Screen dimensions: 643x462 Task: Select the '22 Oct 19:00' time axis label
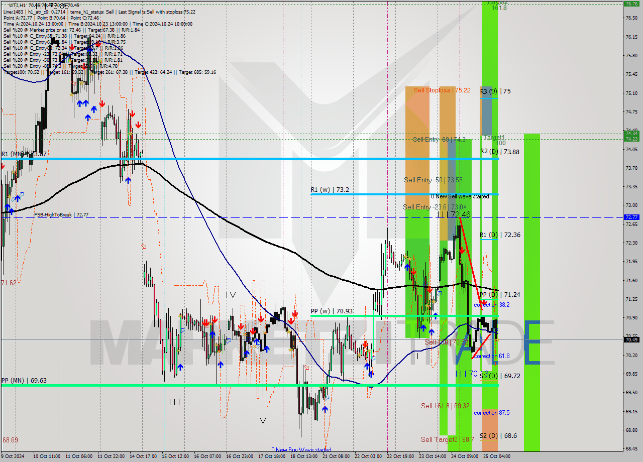(401, 456)
